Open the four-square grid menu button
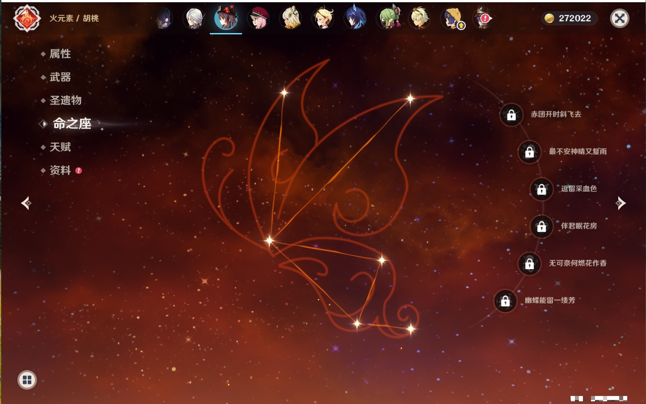646x404 pixels. pos(27,380)
